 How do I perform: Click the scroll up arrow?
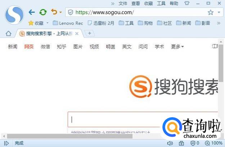tap(221, 42)
